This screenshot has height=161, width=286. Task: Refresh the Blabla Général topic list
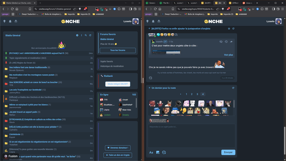(90, 35)
